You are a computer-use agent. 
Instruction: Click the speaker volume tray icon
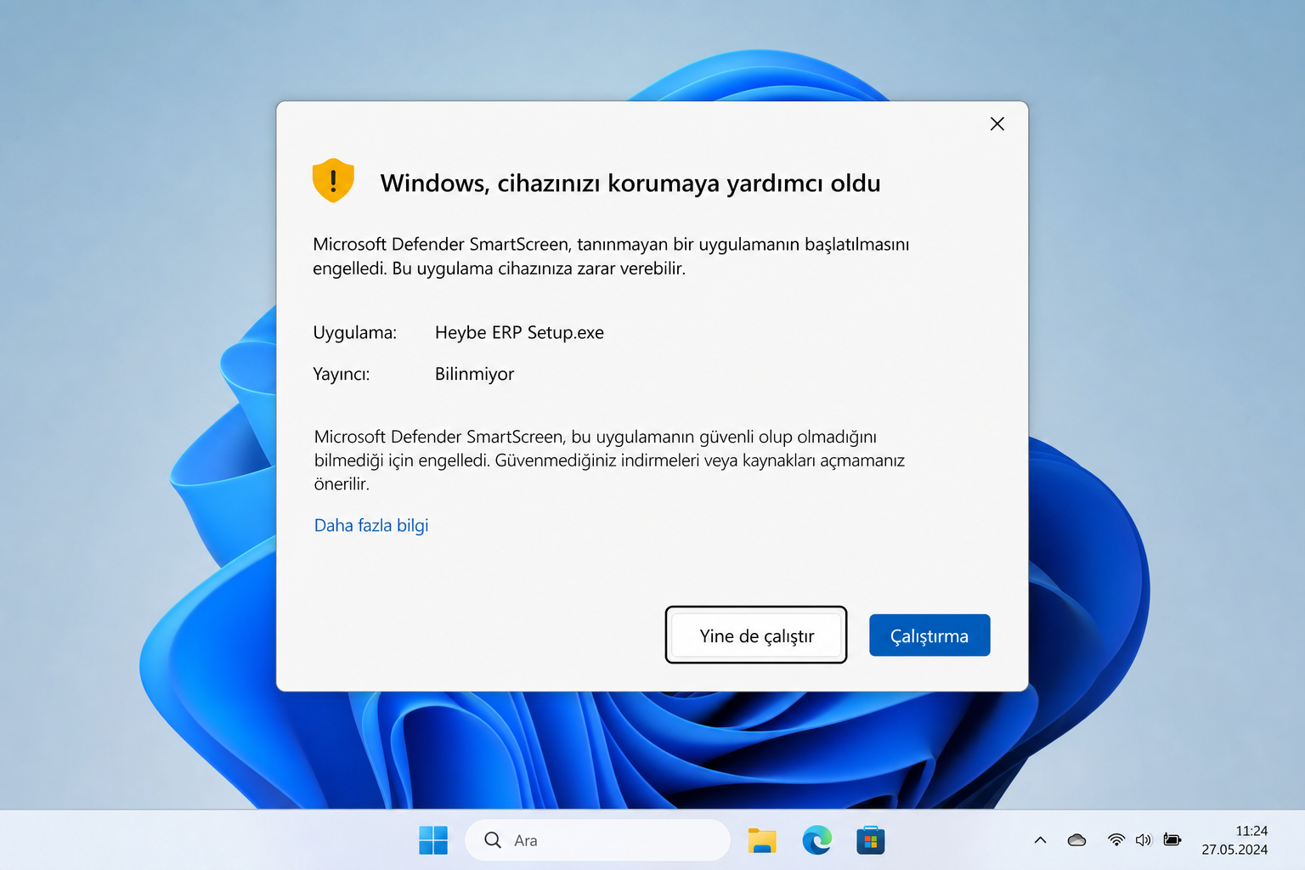click(1144, 840)
